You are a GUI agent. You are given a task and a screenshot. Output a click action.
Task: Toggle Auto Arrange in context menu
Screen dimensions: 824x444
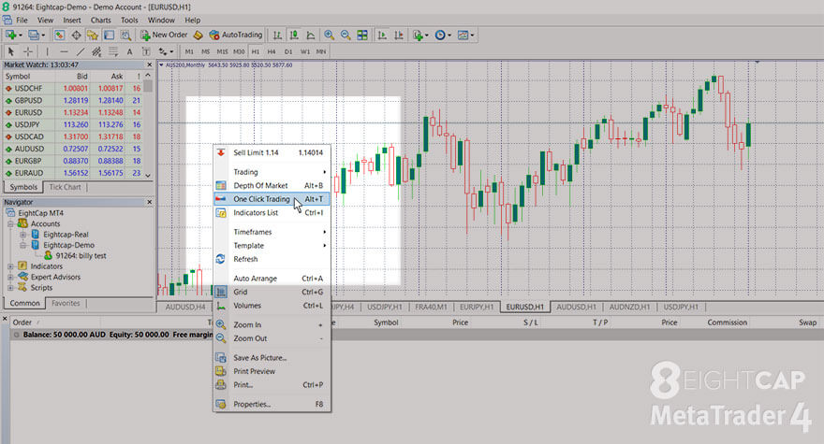pyautogui.click(x=272, y=279)
